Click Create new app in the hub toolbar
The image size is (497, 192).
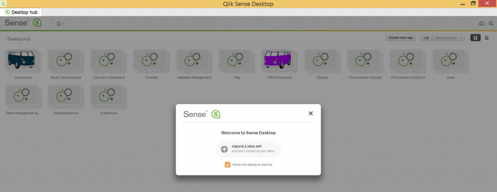(400, 38)
